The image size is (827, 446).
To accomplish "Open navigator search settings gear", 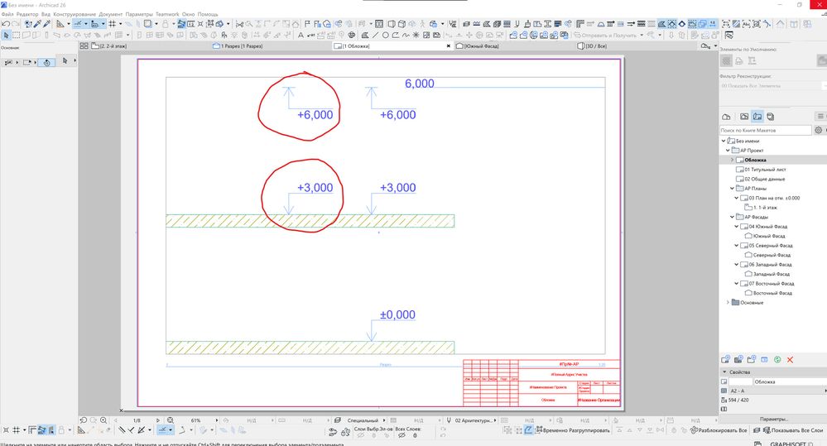I will (819, 130).
